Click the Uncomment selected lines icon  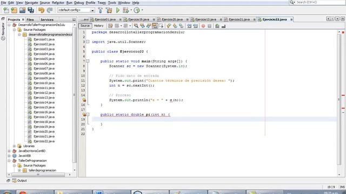coord(223,26)
